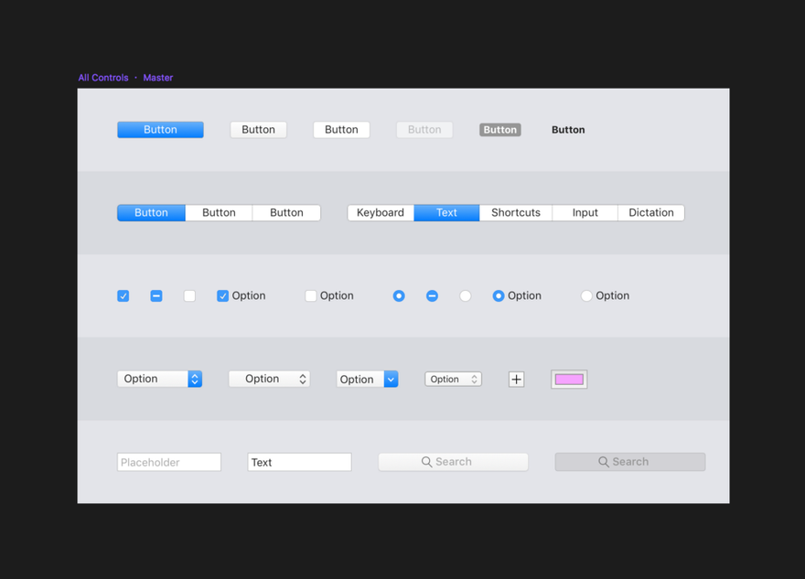This screenshot has width=805, height=579.
Task: Select the blue Button segment
Action: (x=151, y=212)
